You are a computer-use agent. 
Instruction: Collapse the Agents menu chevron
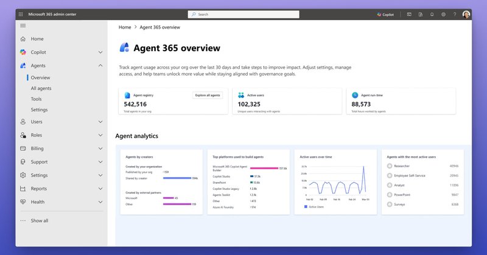coord(100,66)
